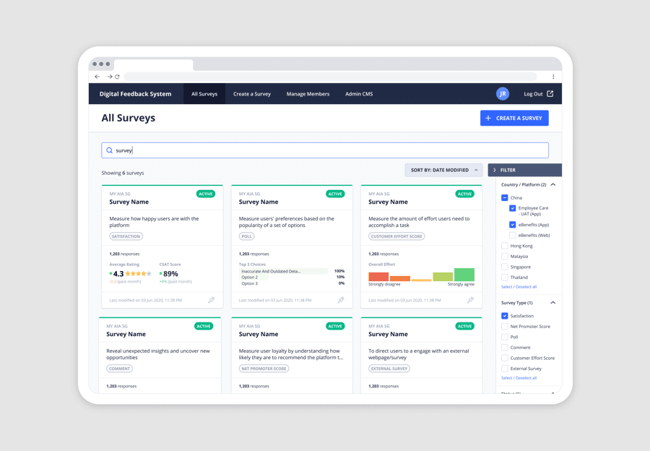Click the star rating next to 4.3

point(139,274)
